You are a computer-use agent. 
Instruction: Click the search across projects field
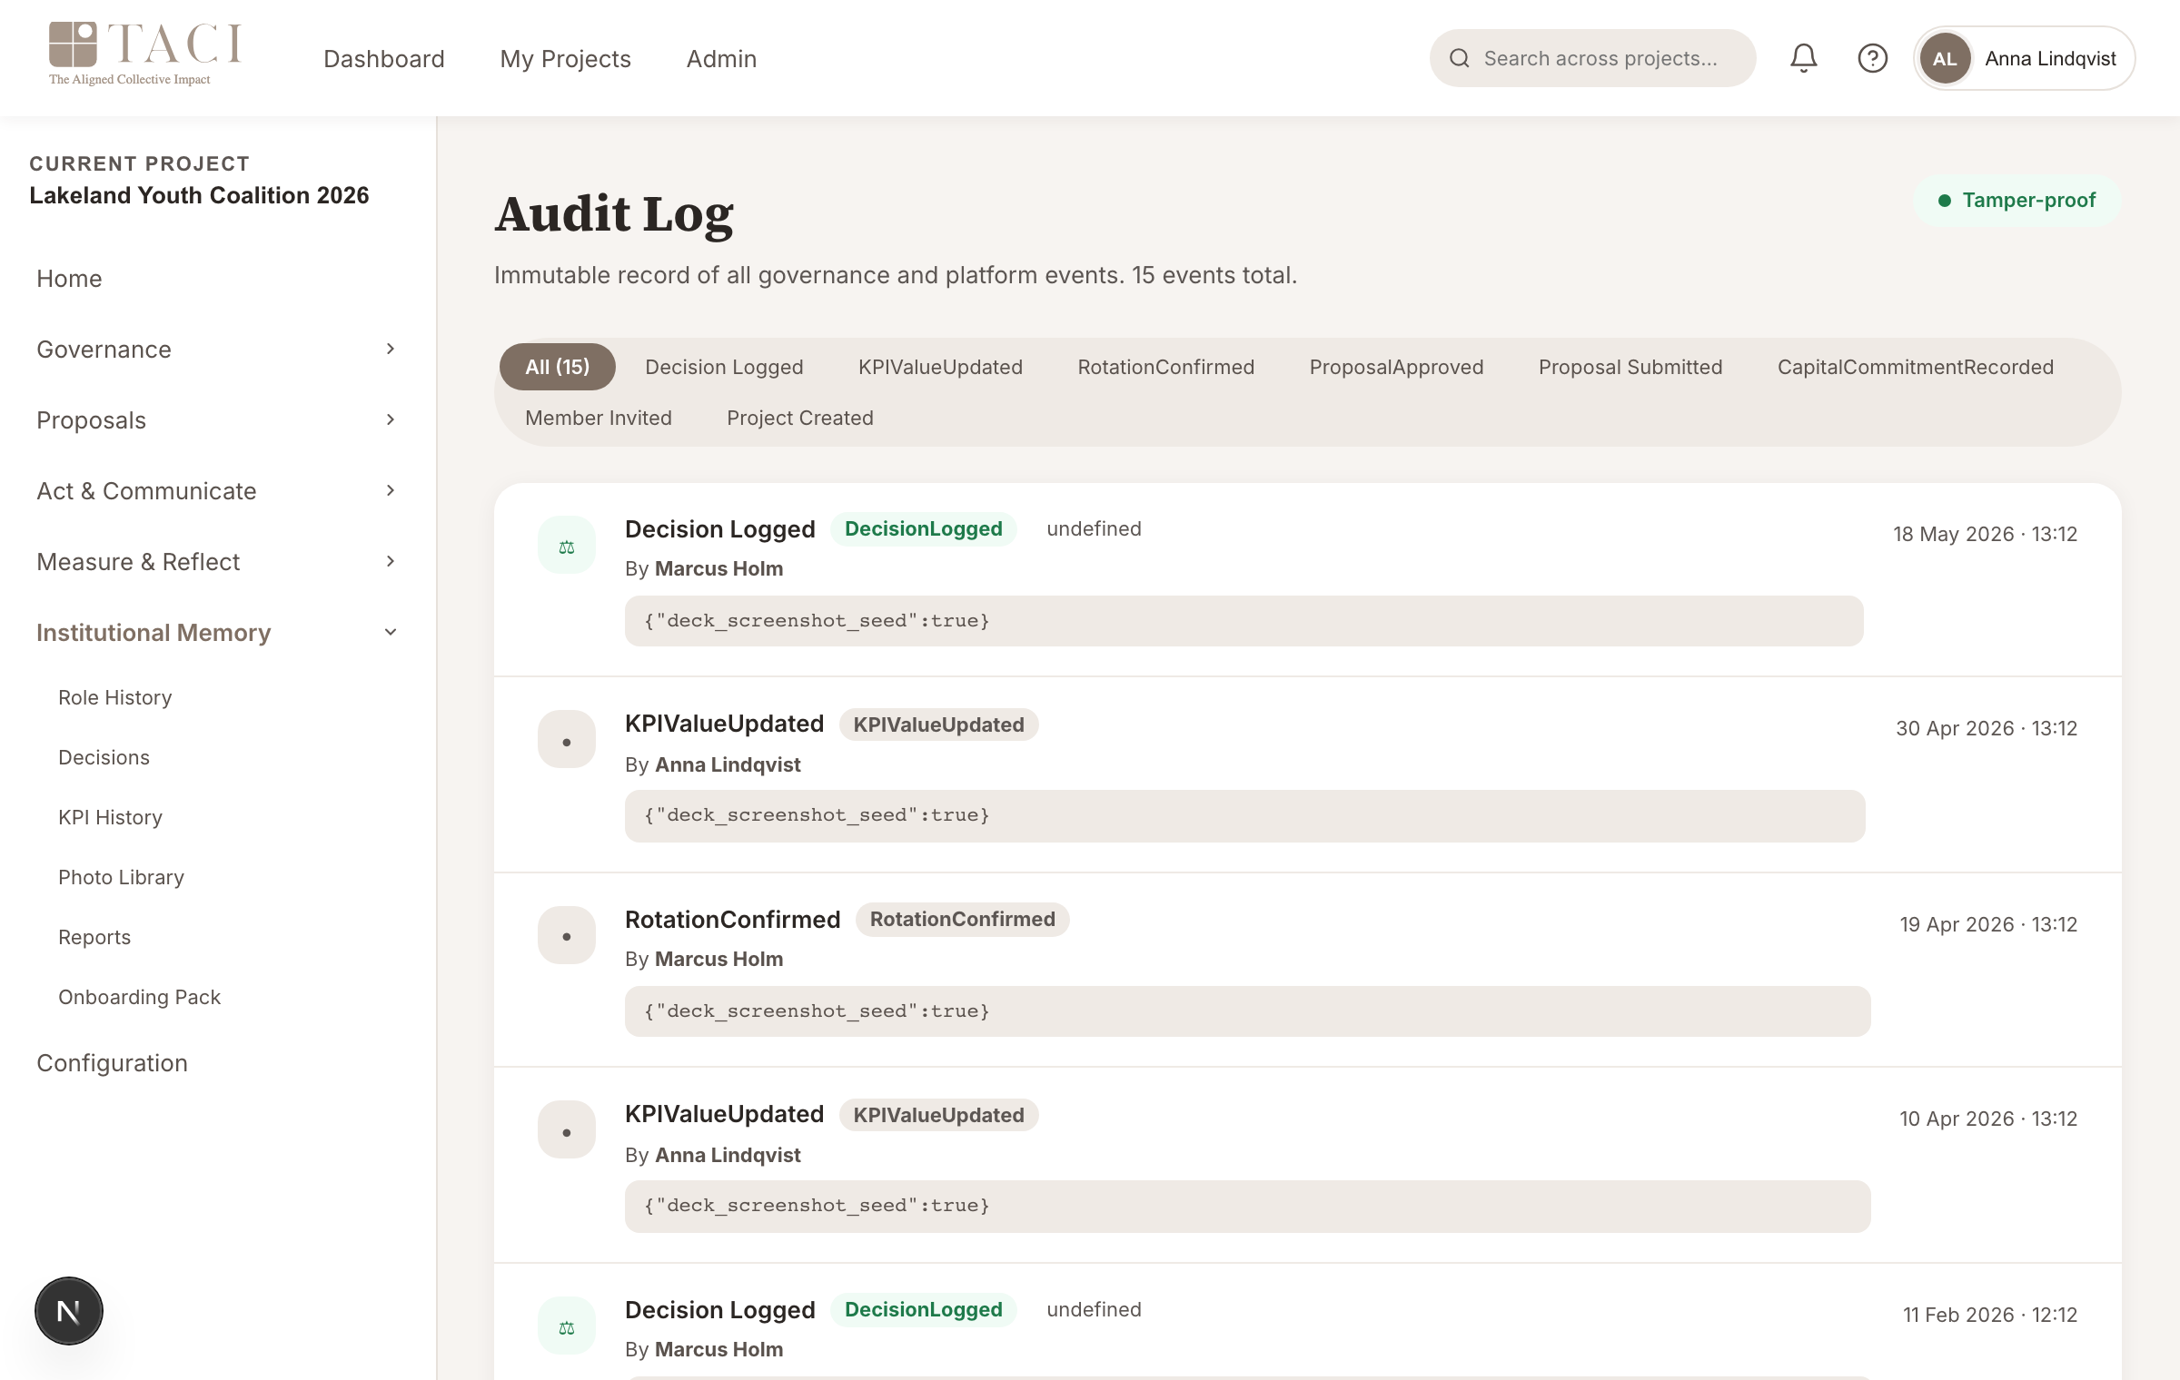[1592, 58]
